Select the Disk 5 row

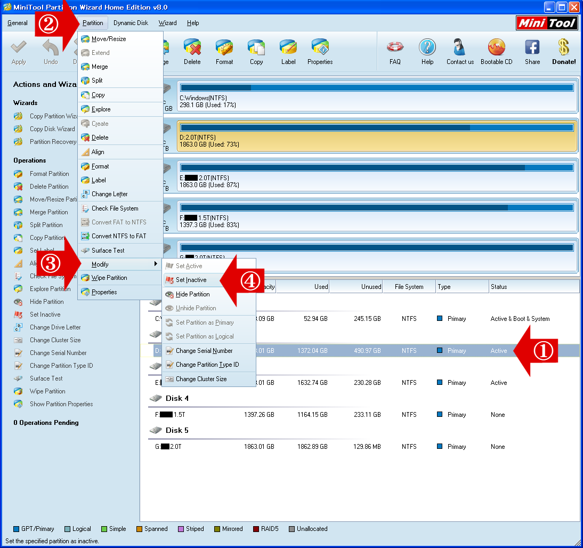(177, 430)
